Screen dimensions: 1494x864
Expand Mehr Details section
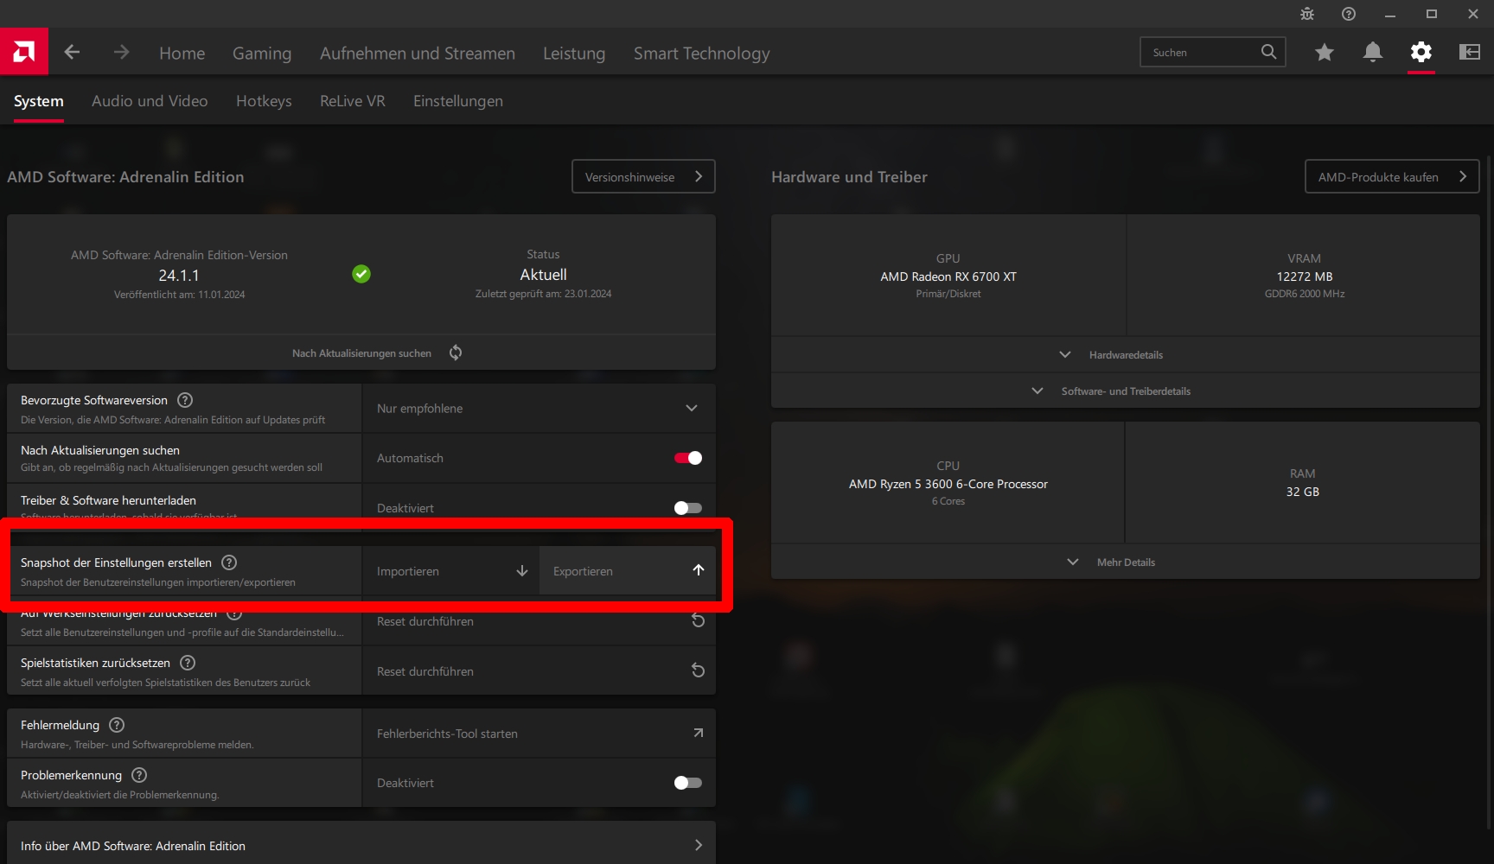(1125, 562)
